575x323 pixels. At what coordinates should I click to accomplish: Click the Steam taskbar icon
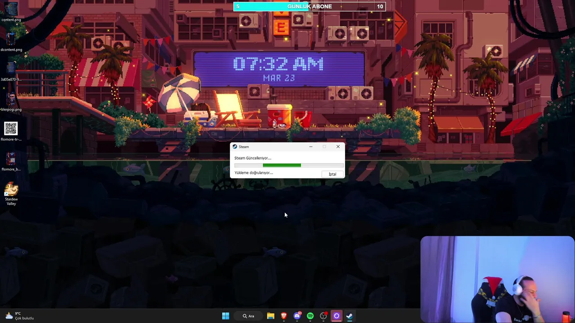pyautogui.click(x=349, y=316)
